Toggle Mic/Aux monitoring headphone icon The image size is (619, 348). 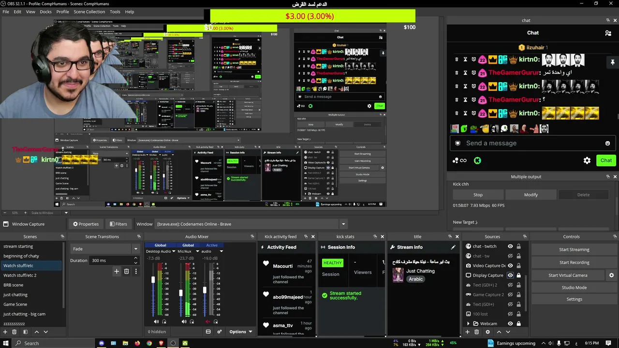coord(192,322)
